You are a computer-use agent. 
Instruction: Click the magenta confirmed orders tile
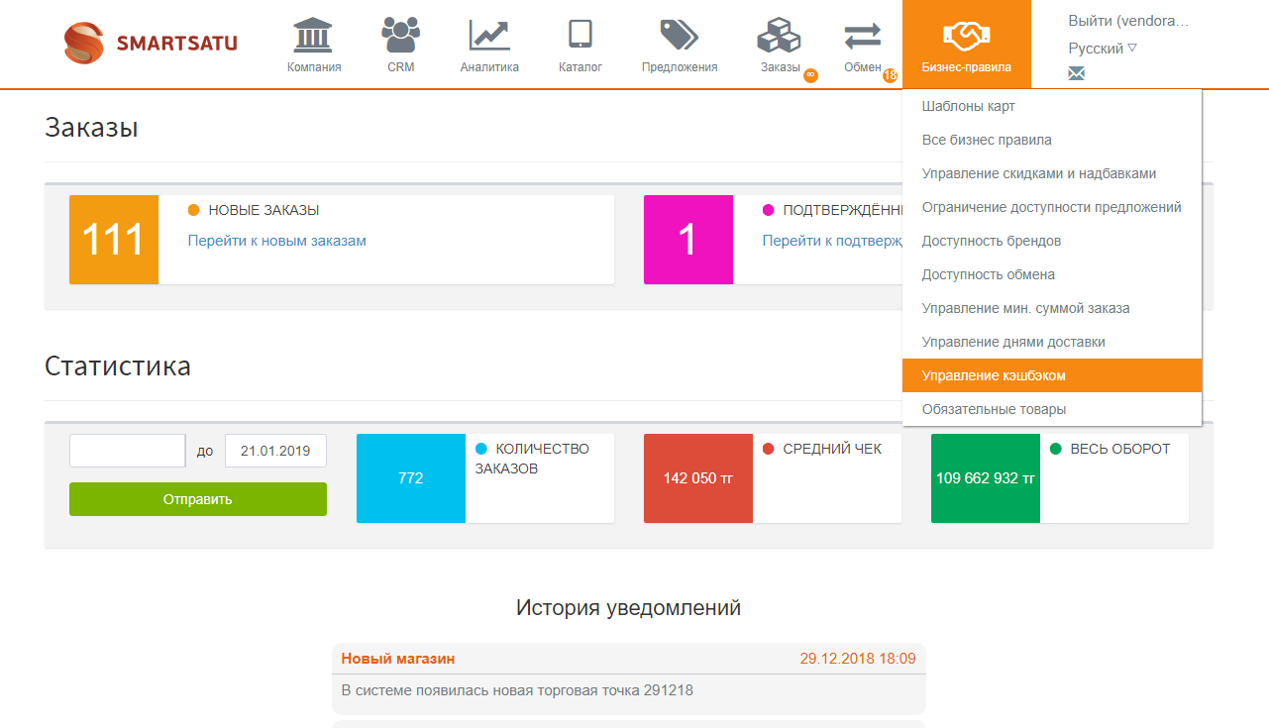click(688, 240)
